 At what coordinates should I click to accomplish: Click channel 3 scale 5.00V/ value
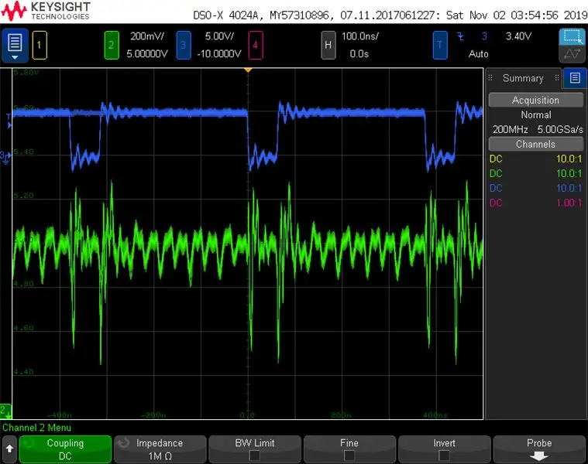[219, 36]
